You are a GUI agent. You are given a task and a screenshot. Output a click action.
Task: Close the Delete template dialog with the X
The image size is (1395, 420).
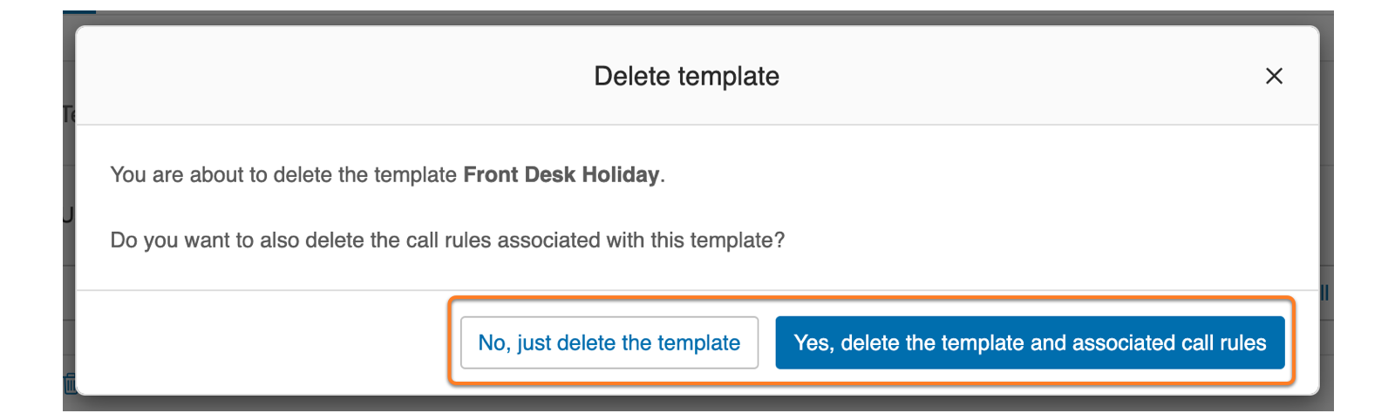pyautogui.click(x=1273, y=77)
